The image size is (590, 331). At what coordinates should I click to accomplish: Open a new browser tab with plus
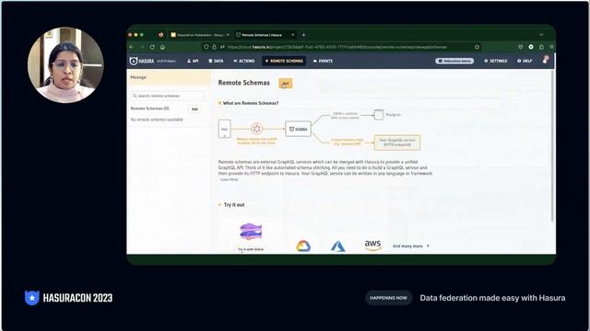click(303, 35)
